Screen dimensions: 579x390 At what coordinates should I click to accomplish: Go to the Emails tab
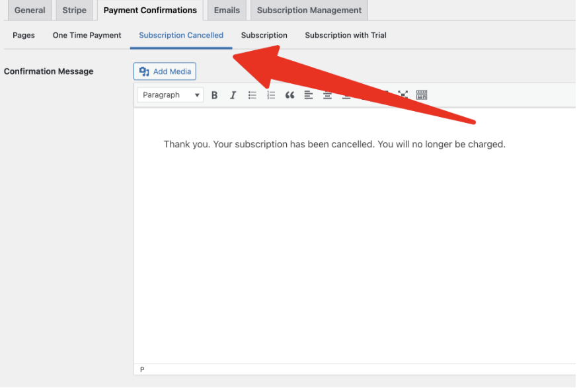(x=227, y=10)
